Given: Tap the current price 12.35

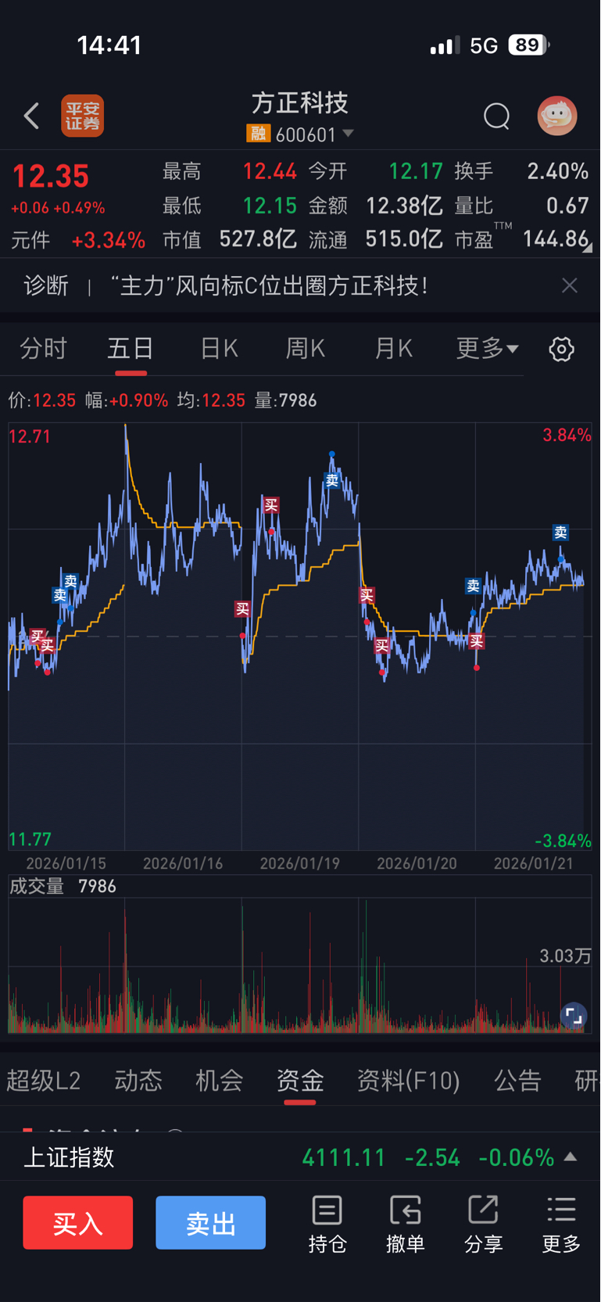Looking at the screenshot, I should point(51,177).
